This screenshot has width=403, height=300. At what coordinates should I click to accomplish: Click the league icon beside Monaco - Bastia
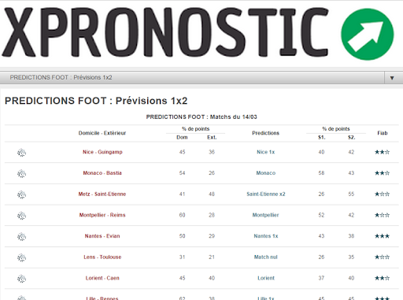pyautogui.click(x=21, y=173)
